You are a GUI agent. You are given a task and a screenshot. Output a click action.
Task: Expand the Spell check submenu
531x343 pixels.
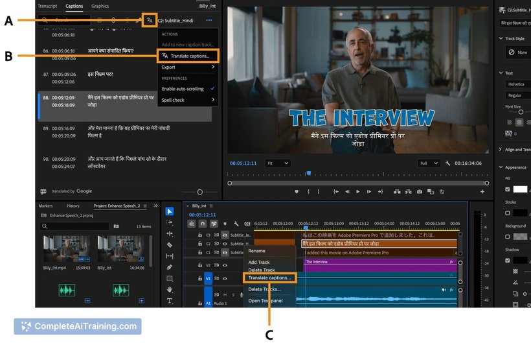(188, 100)
